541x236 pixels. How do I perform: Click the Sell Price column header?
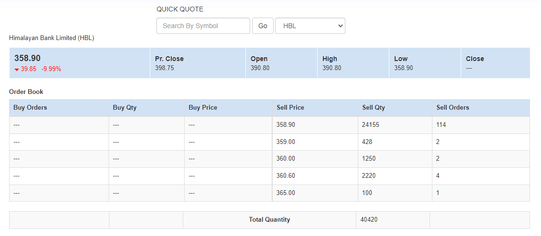click(290, 108)
